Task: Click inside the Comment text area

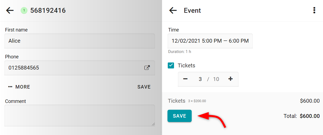Action: coord(79,115)
